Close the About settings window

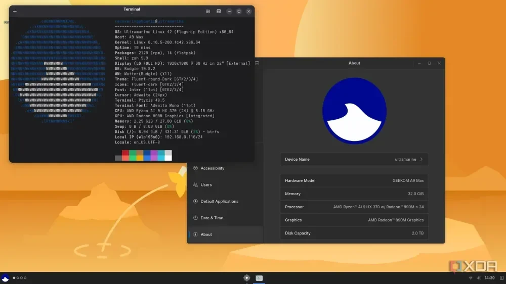pyautogui.click(x=439, y=63)
